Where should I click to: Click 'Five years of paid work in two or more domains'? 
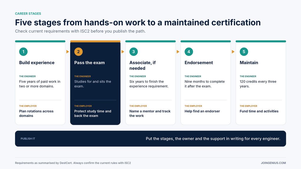(40, 84)
